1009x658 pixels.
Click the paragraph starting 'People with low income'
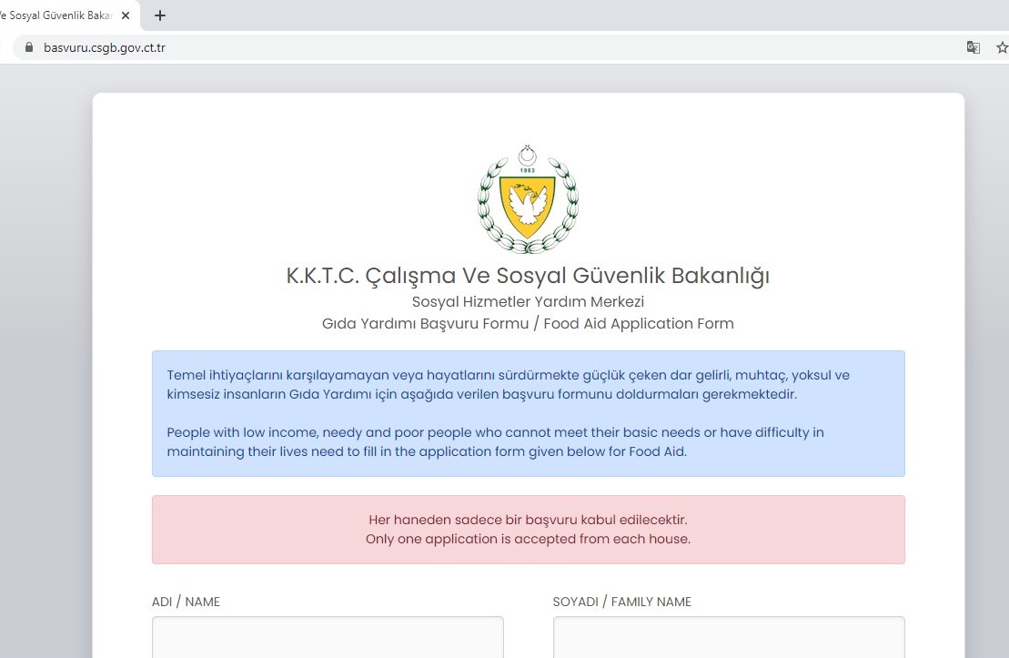496,441
